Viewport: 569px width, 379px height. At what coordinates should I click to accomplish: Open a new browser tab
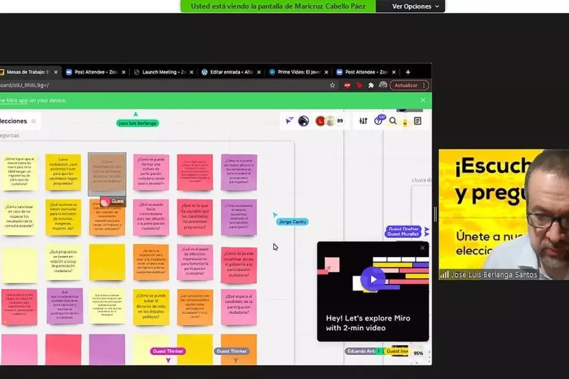[408, 72]
